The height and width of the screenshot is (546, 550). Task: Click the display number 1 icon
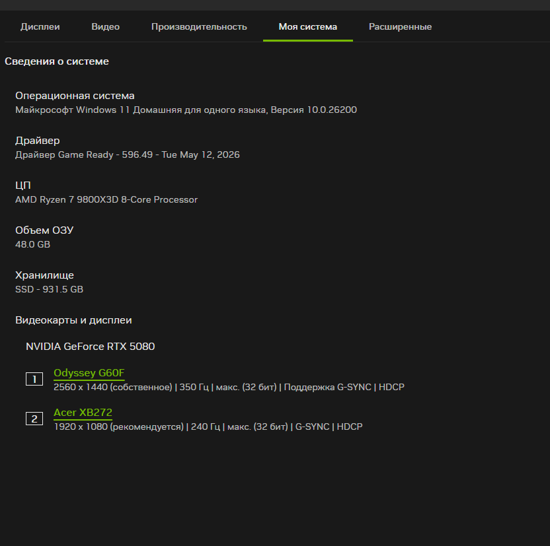(x=34, y=379)
